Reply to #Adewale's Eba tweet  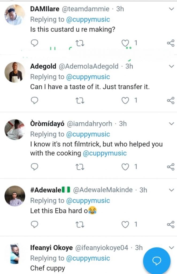click(x=35, y=224)
